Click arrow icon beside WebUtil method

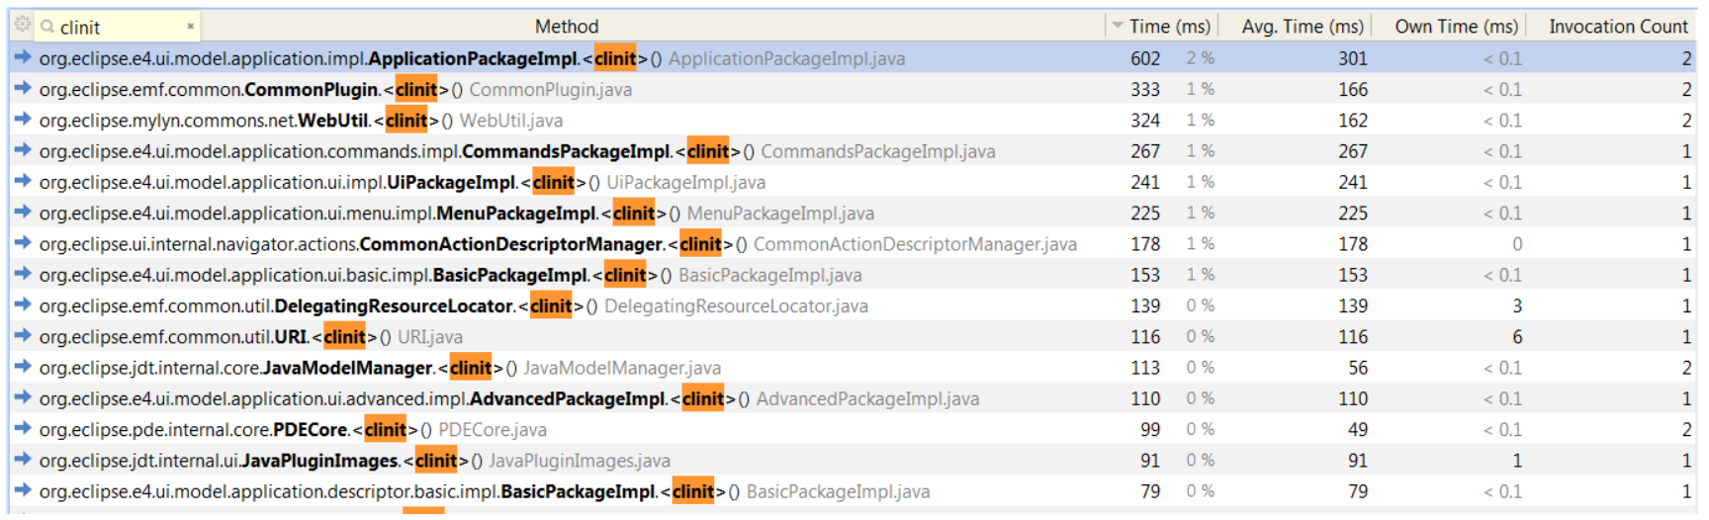23,120
